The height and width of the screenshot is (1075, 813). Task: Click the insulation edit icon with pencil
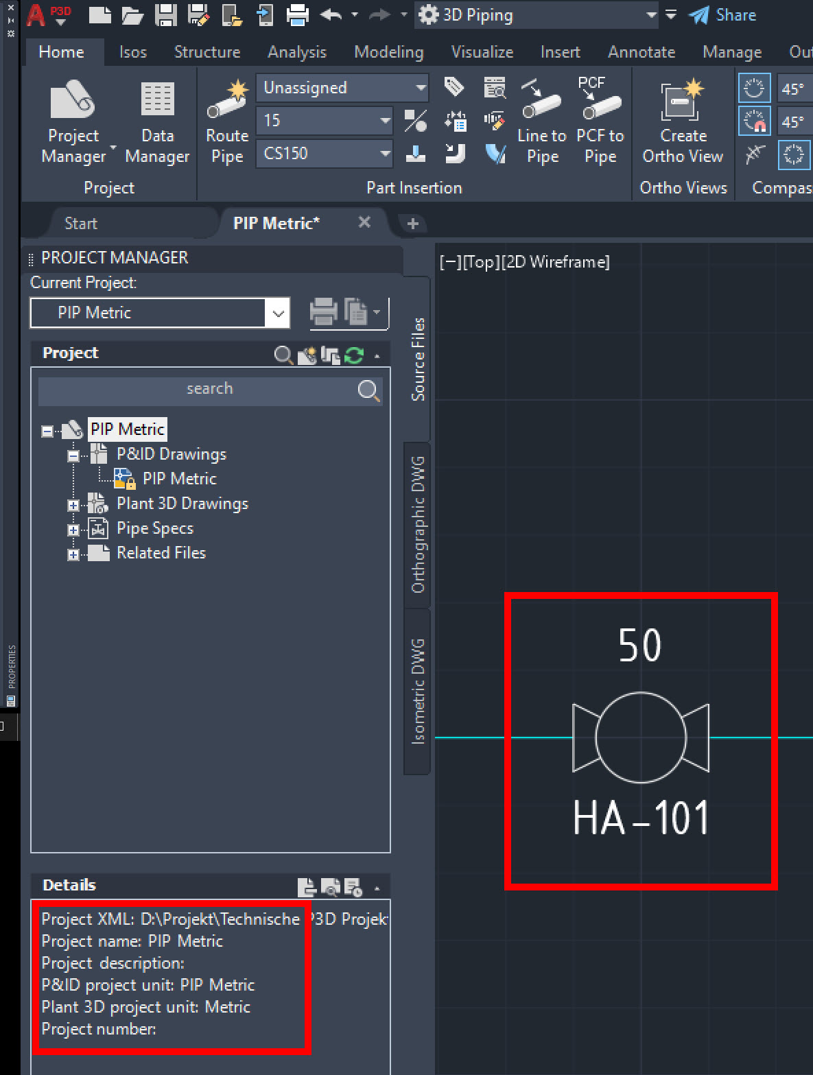tap(494, 121)
